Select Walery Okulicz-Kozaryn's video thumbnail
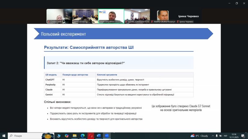248x139 pixels. coord(163,16)
